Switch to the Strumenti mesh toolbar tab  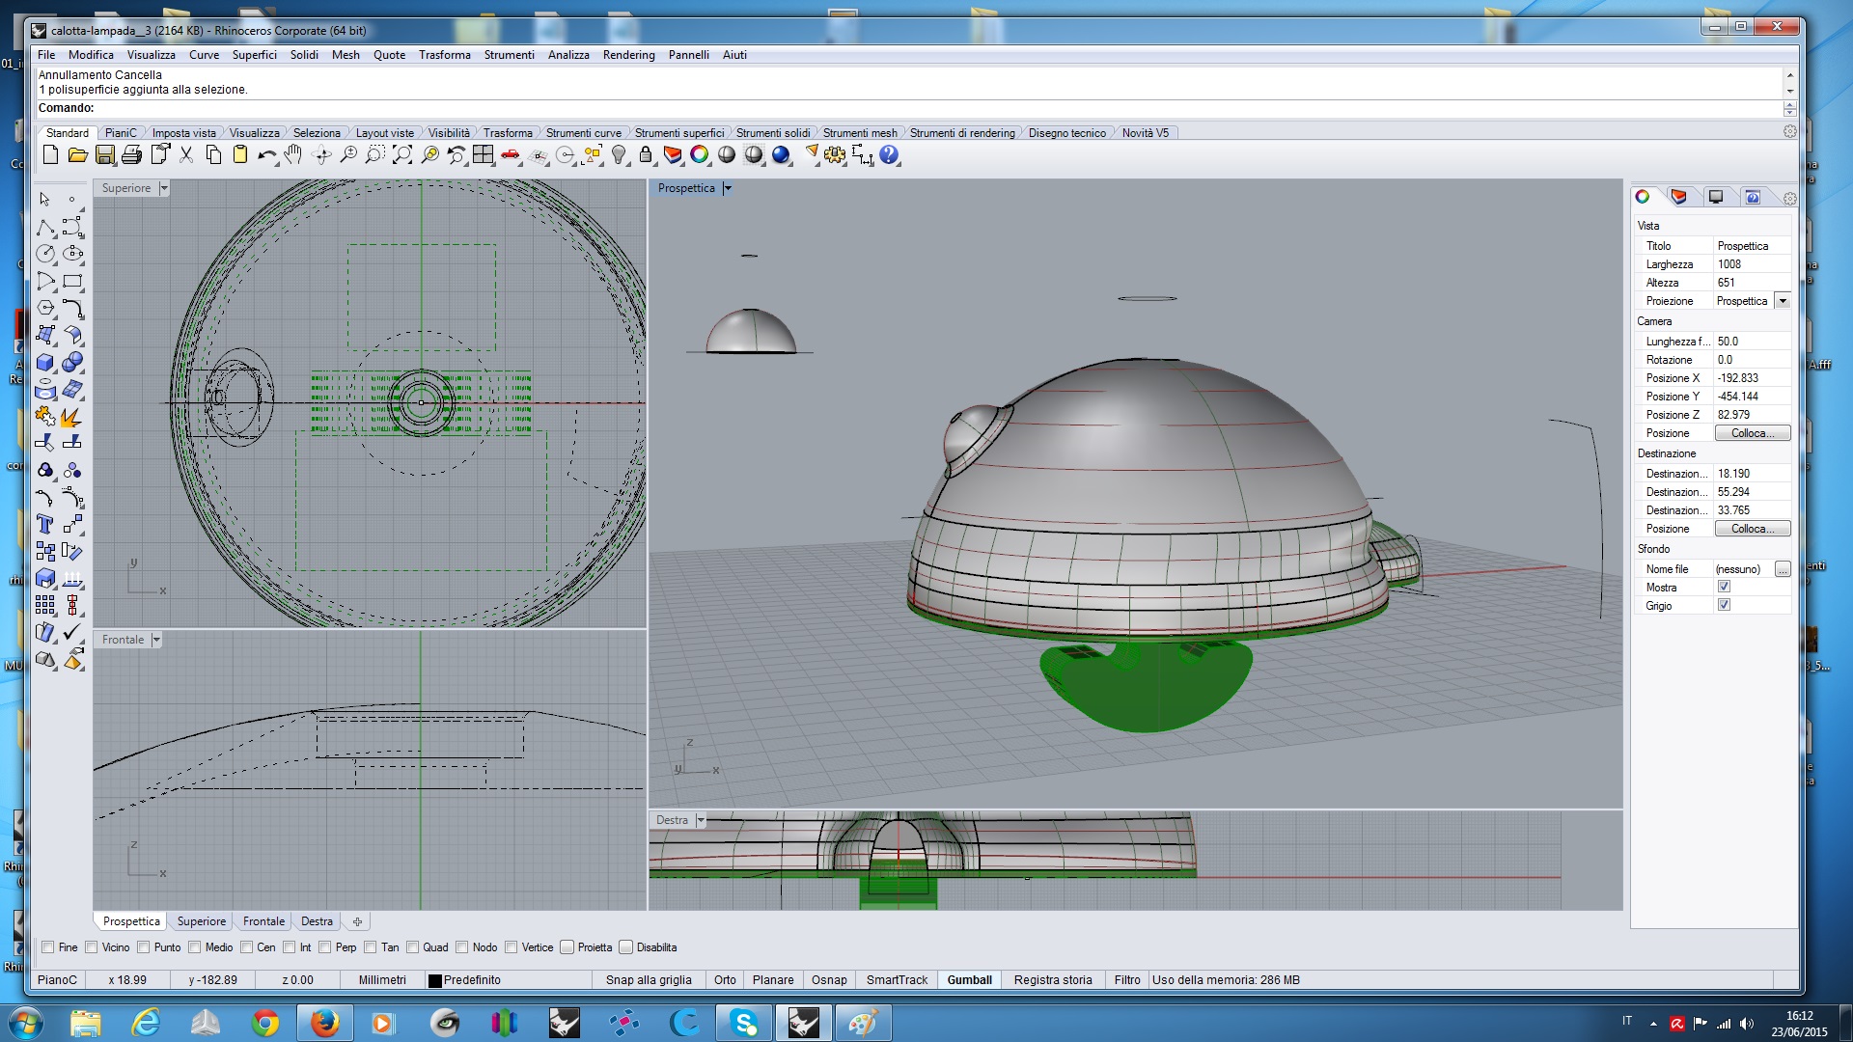[859, 133]
